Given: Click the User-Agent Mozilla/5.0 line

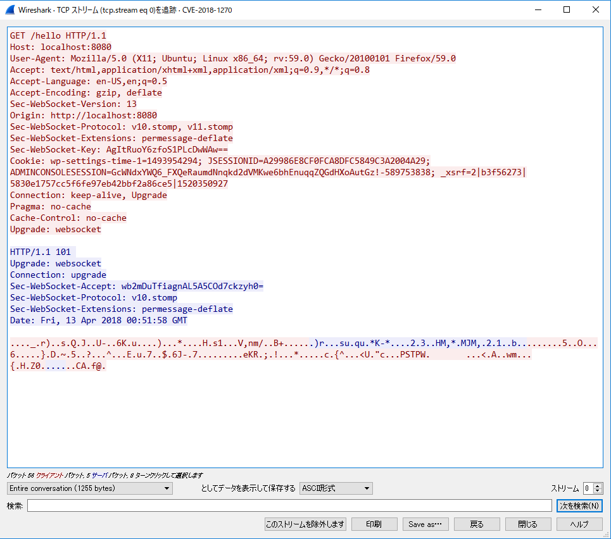Looking at the screenshot, I should 233,58.
